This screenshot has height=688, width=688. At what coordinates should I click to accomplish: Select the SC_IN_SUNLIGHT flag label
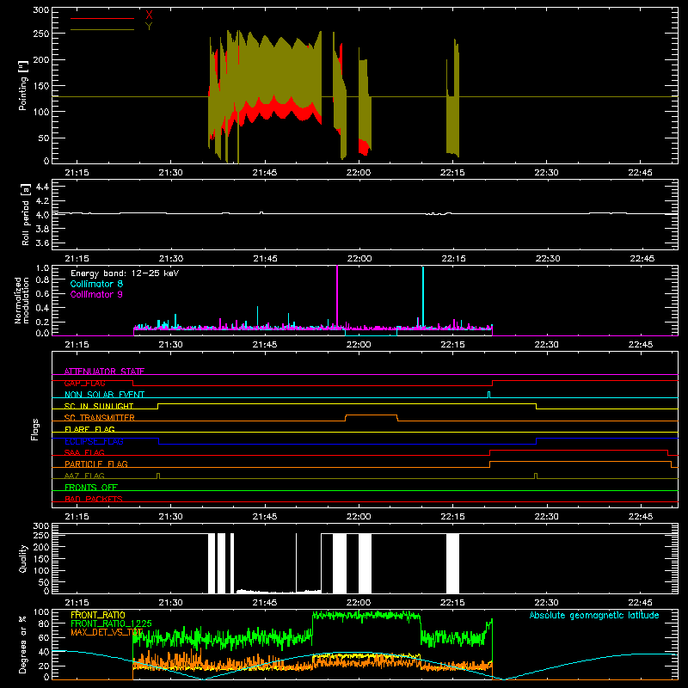tap(99, 406)
